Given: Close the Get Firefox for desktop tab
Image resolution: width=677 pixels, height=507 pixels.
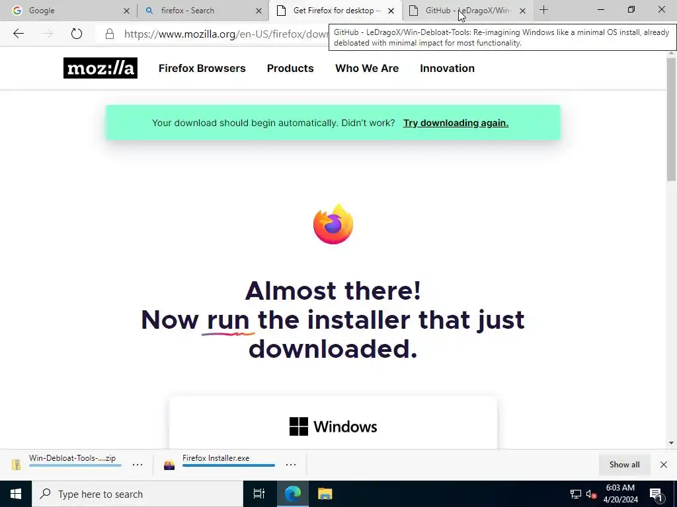Looking at the screenshot, I should pos(391,11).
